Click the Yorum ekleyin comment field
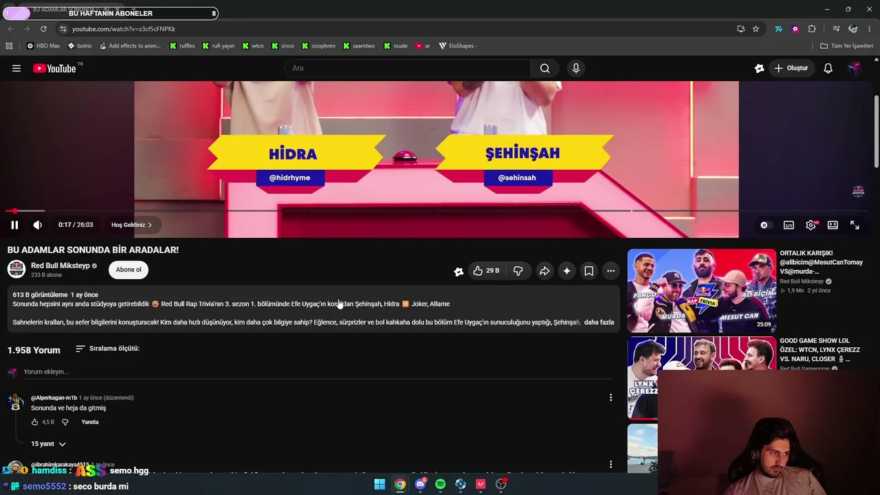Image resolution: width=880 pixels, height=495 pixels. (x=318, y=372)
